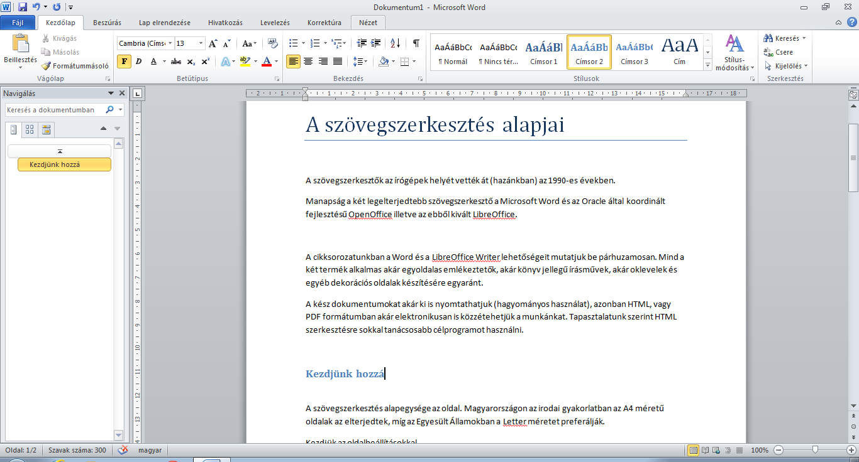
Task: Switch to the Hivatkozás tab
Action: 225,23
